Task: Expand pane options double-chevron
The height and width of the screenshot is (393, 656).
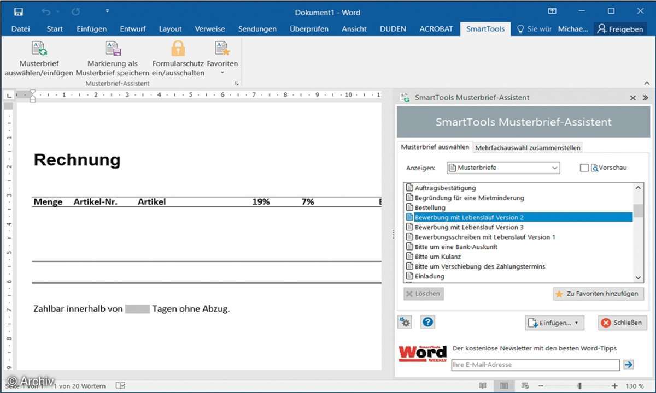Action: coord(645,98)
